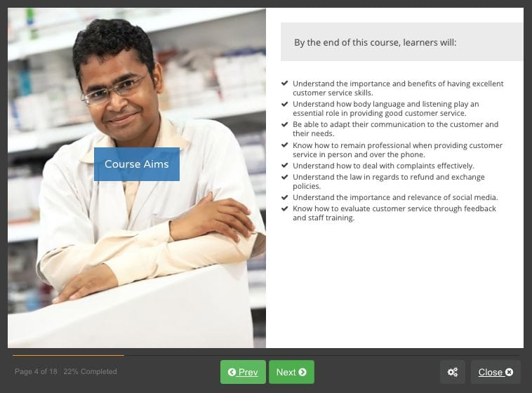Click the pharmacist photo
Viewport: 532px width, 393px height.
click(x=137, y=178)
